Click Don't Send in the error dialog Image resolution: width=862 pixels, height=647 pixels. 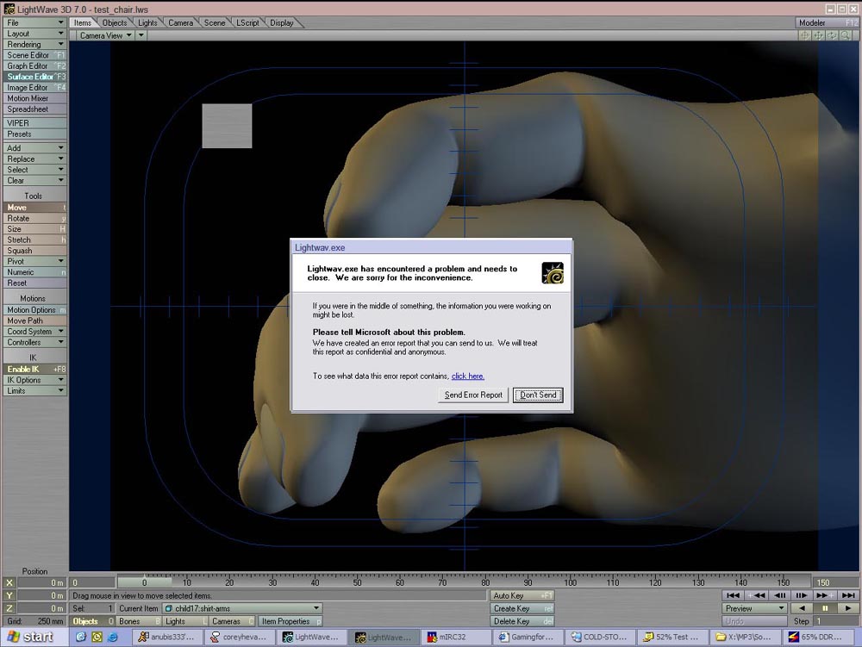point(538,395)
